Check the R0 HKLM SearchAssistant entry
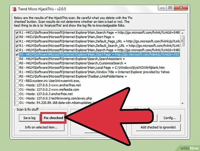 pos(17,59)
